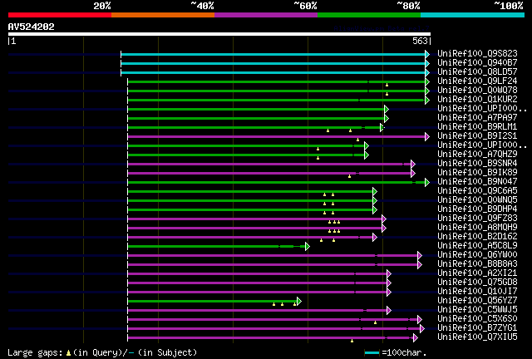The width and height of the screenshot is (532, 359).
Task: Select the UniRef100_C5X6S0 label
Action: [477, 319]
